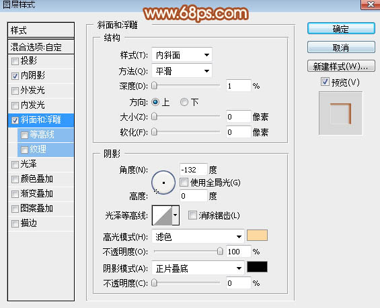Enable the 内发光 inner glow checkbox
Image resolution: width=380 pixels, height=308 pixels.
tap(15, 105)
